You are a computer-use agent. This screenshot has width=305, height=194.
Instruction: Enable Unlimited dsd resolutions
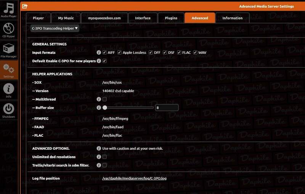[x=104, y=157]
